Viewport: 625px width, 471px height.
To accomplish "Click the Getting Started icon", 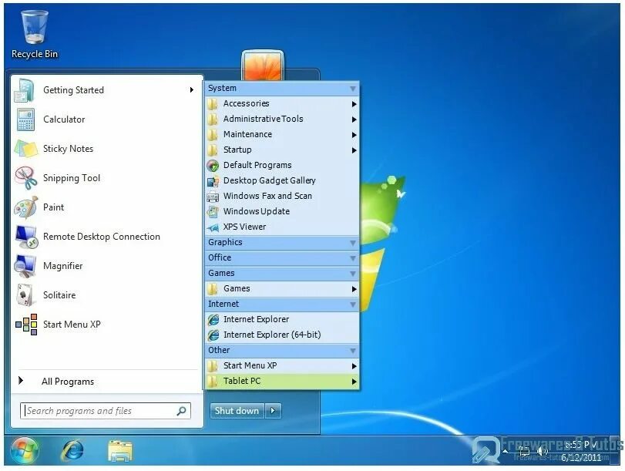I will (25, 90).
